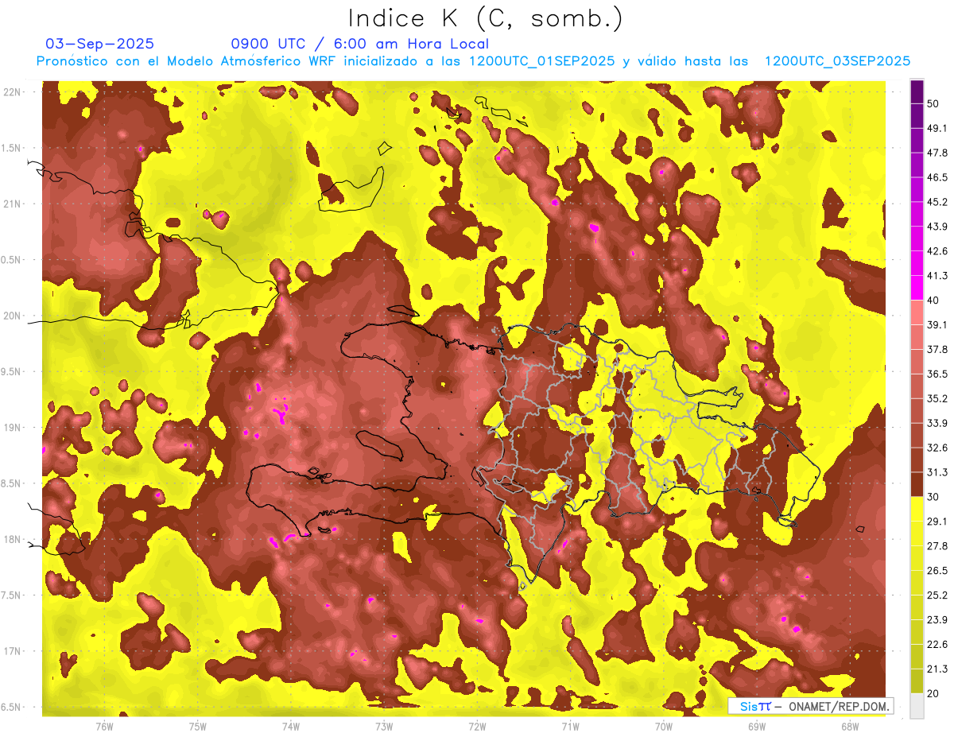Click the "31.3" color scale value

[x=937, y=472]
